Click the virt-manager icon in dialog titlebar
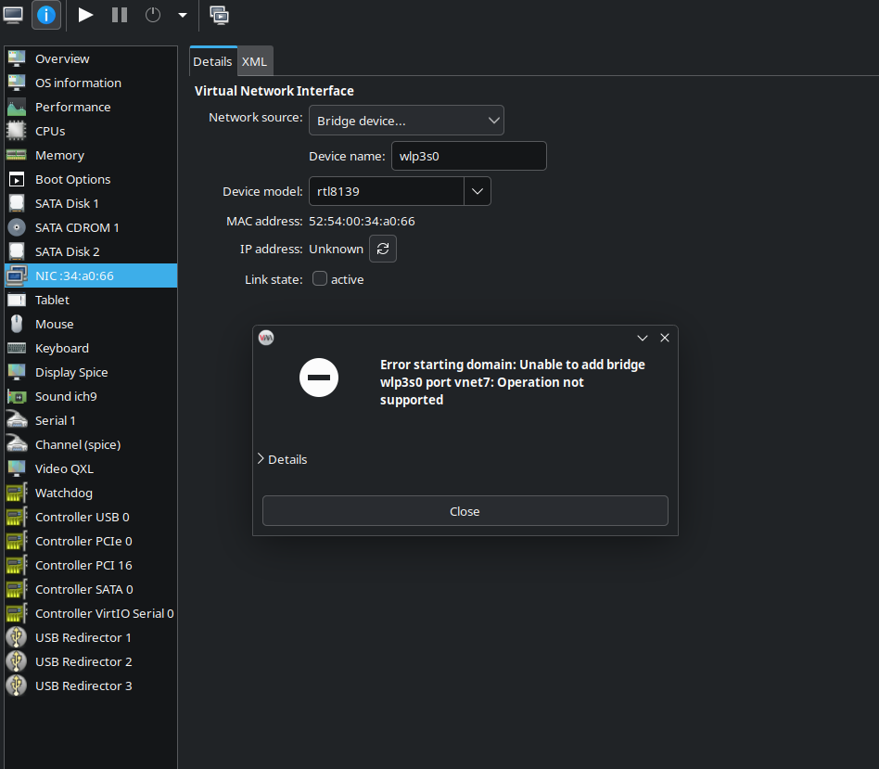 point(266,338)
